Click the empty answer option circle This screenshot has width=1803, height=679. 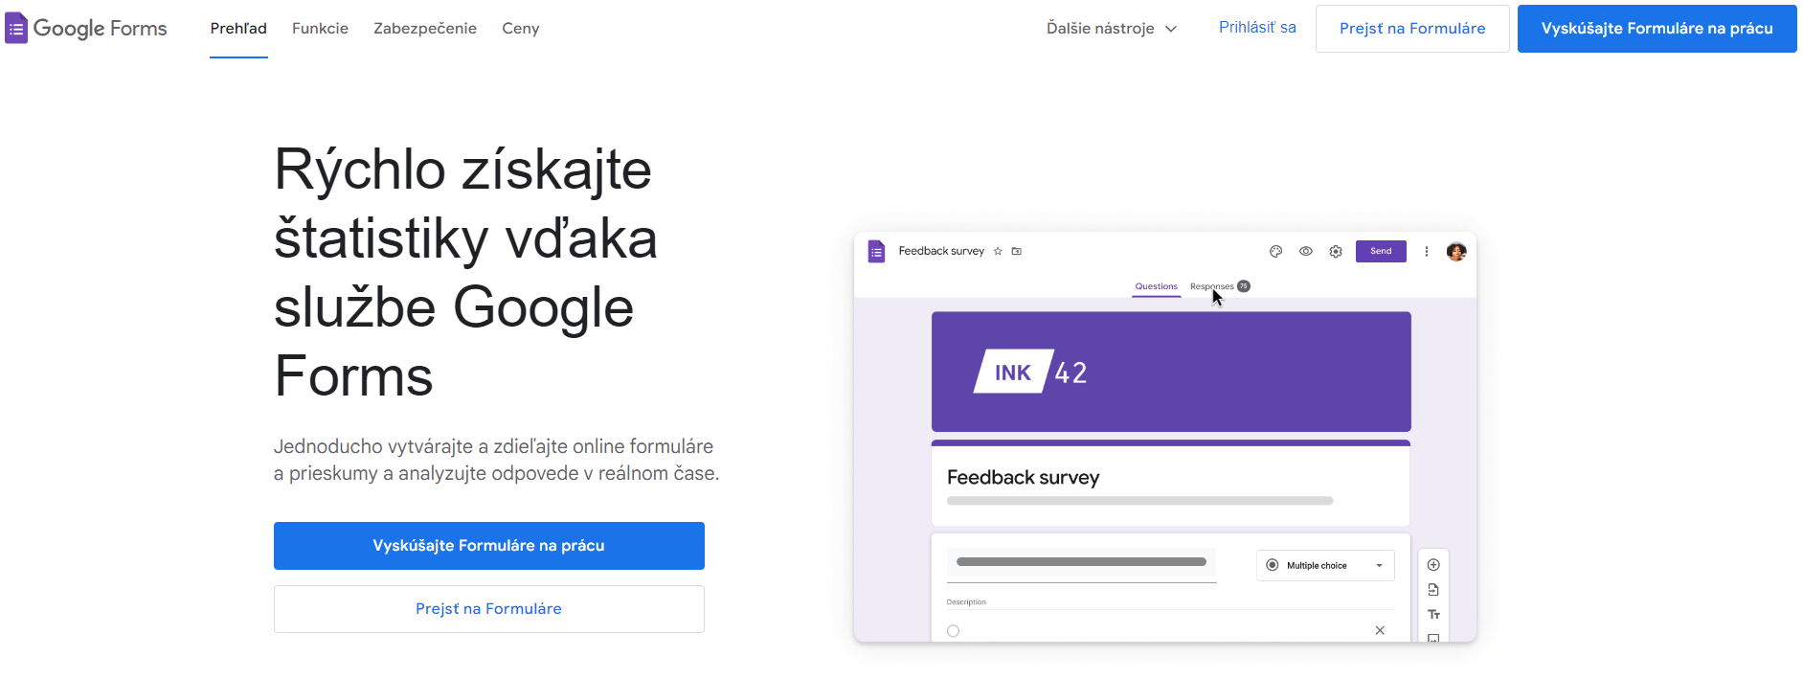coord(954,630)
